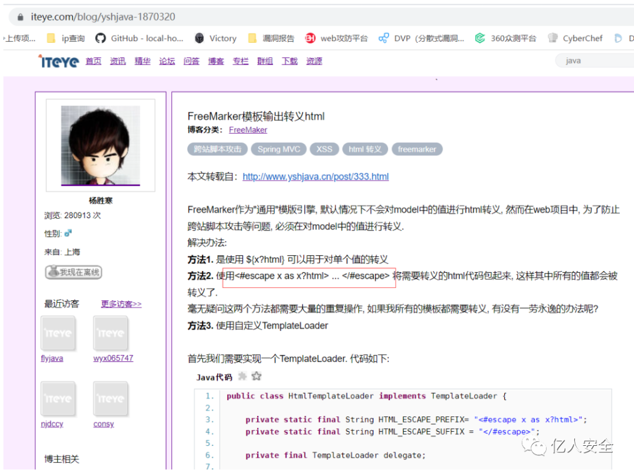
Task: Switch to the 下载 navigation tab
Action: coord(289,61)
